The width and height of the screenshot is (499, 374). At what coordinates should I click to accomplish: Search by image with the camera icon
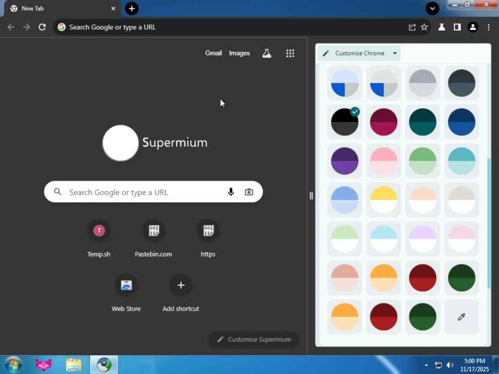249,192
